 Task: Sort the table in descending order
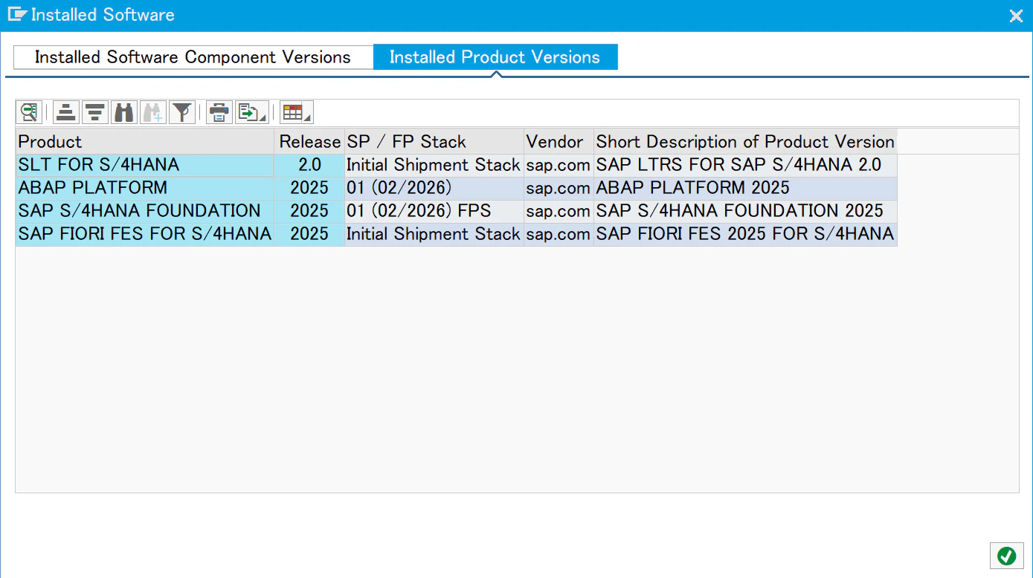click(95, 113)
